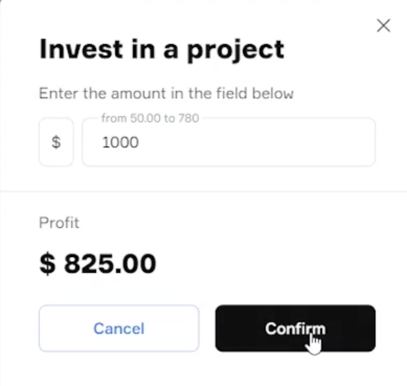The image size is (407, 386).
Task: Click the "Enter the amount" instruction text
Action: [x=166, y=94]
